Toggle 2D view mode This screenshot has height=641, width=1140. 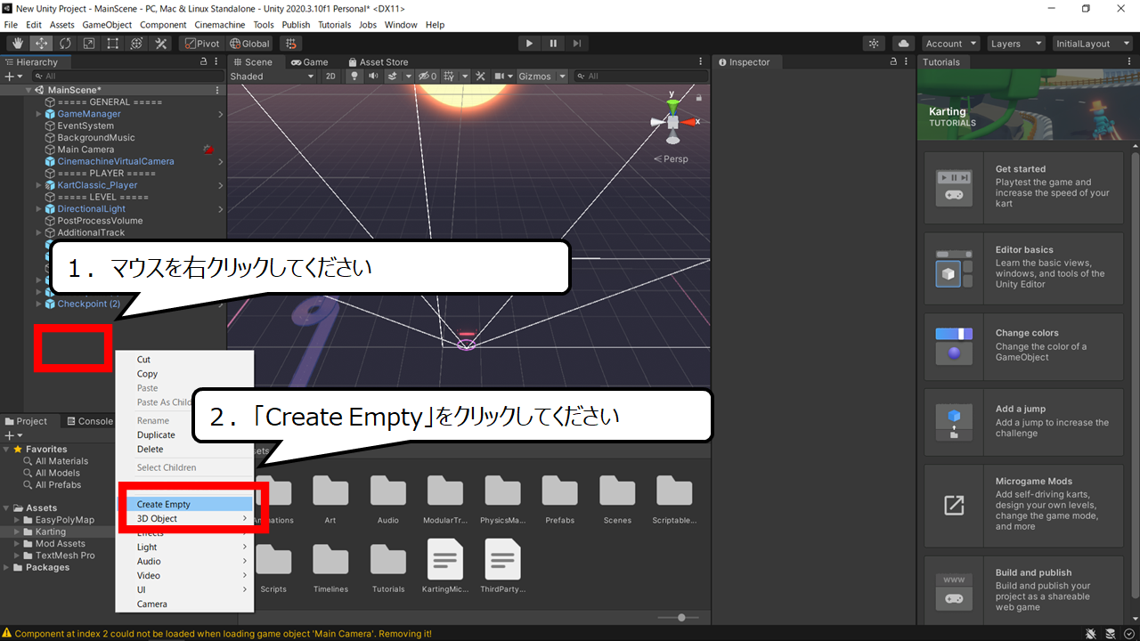click(x=330, y=77)
